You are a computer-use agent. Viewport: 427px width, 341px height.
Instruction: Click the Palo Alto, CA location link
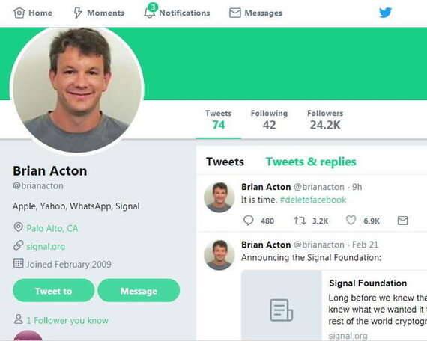coord(52,228)
